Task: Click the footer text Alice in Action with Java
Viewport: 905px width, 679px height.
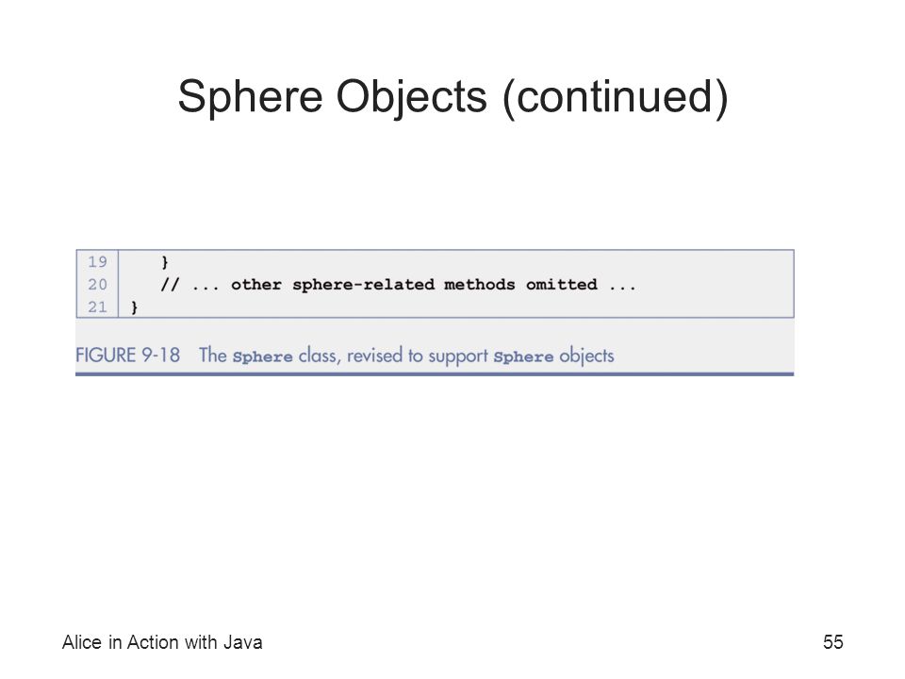Action: (x=162, y=642)
